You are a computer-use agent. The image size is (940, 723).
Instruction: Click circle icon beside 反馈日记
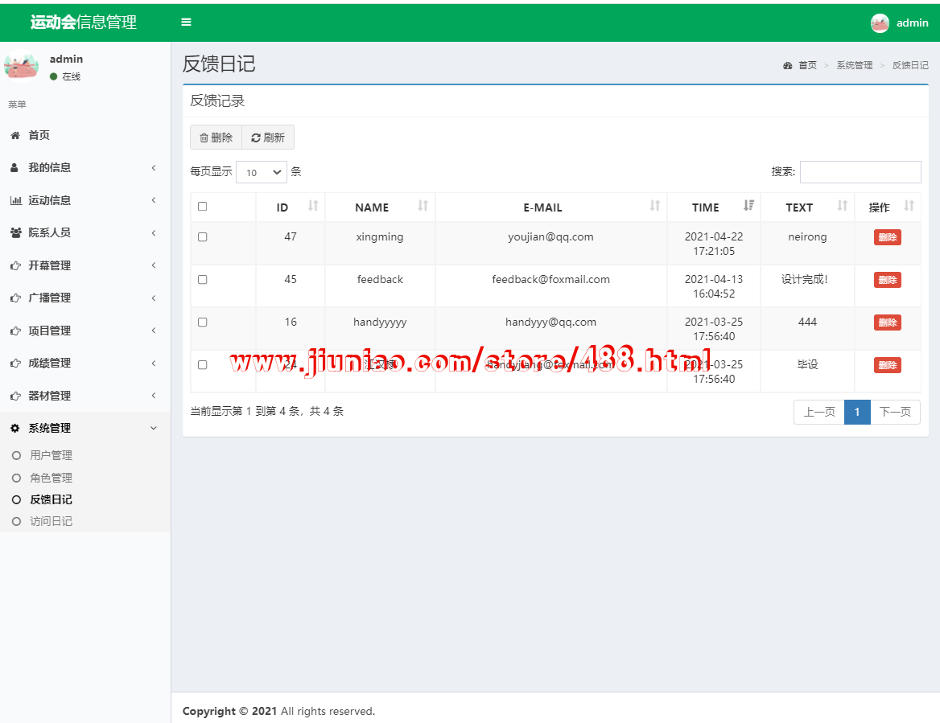click(x=17, y=499)
